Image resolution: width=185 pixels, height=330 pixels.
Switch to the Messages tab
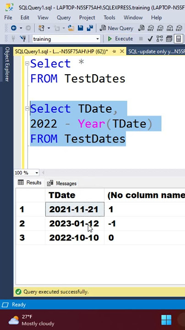62,183
